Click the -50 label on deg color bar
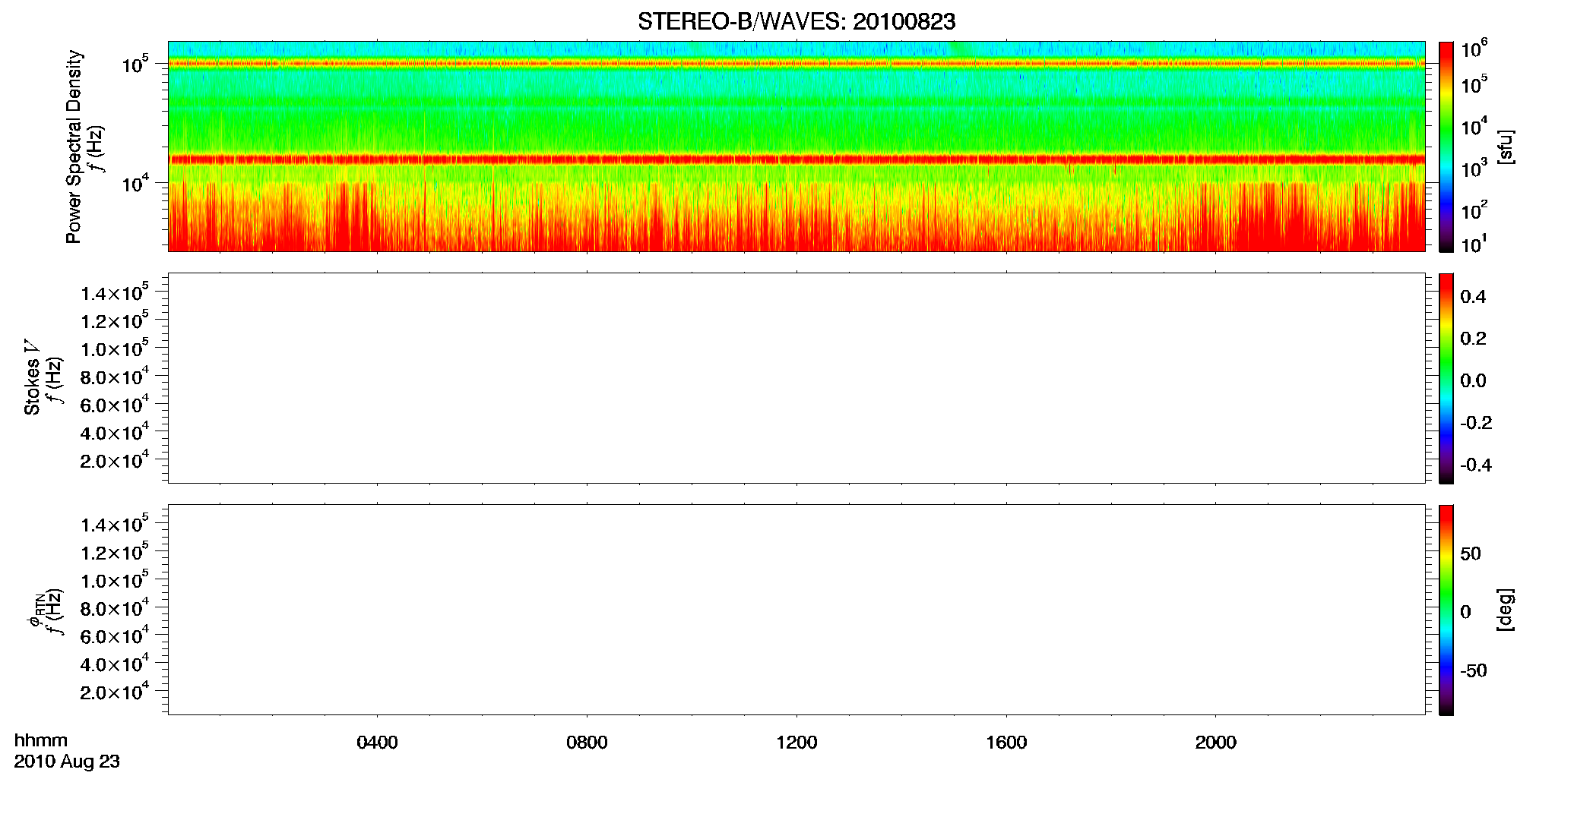1593x820 pixels. click(x=1474, y=671)
